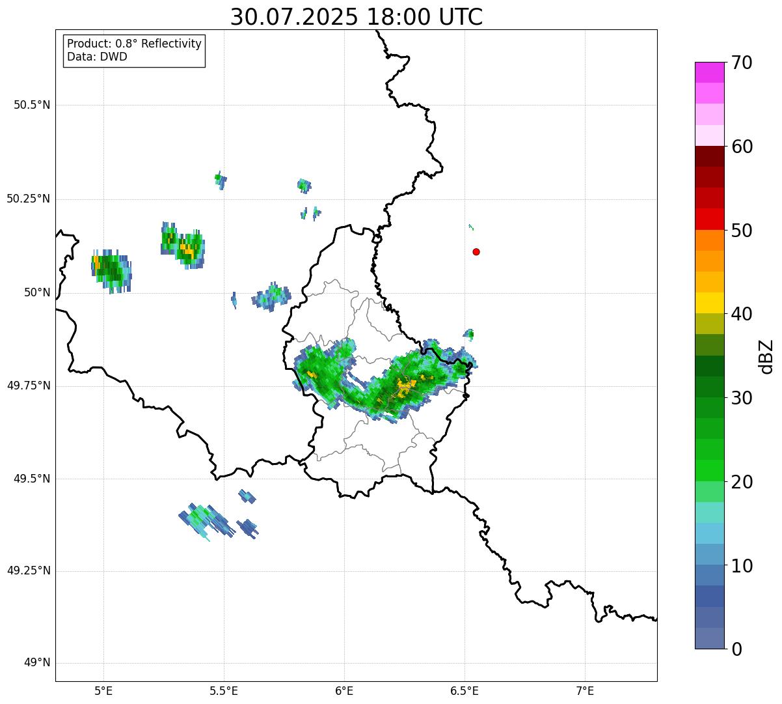
Task: Click the dBZ colorbar axis label
Action: [x=766, y=356]
